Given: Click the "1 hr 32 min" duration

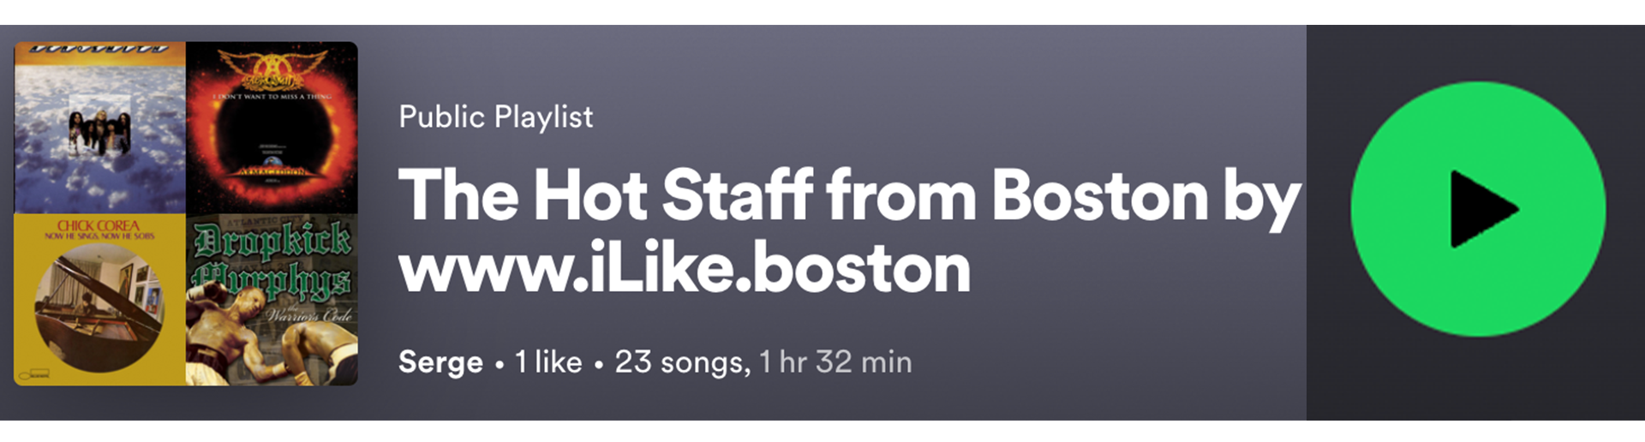Looking at the screenshot, I should tap(835, 362).
